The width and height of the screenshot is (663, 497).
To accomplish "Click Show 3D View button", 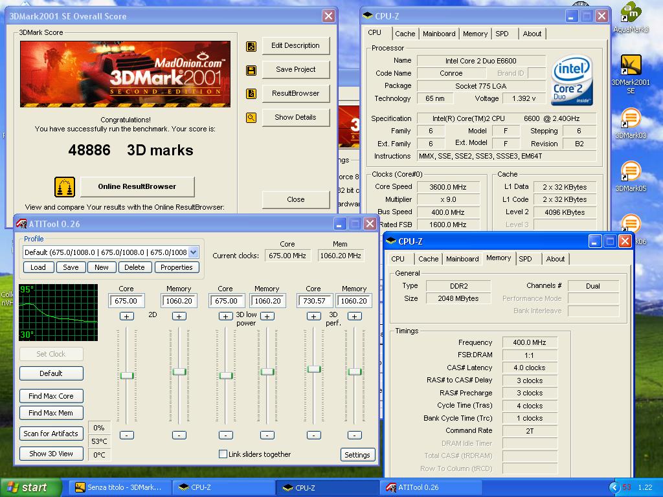I will [51, 454].
